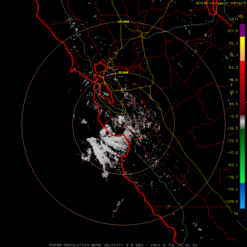The width and height of the screenshot is (247, 247).
Task: Click the -94.2 legend value
Action: click(232, 189)
